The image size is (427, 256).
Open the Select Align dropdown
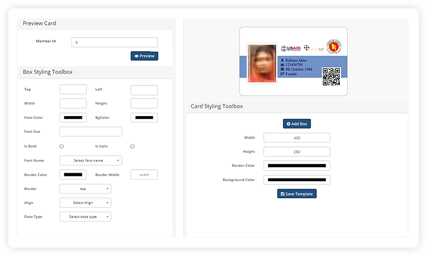click(85, 203)
